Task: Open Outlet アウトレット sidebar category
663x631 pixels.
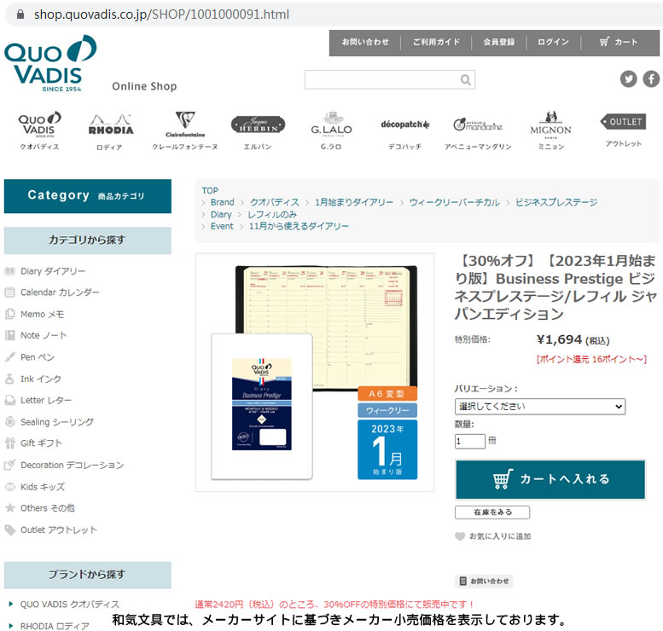Action: point(59,530)
